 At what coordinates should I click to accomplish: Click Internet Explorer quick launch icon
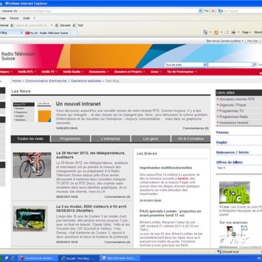tap(13, 258)
